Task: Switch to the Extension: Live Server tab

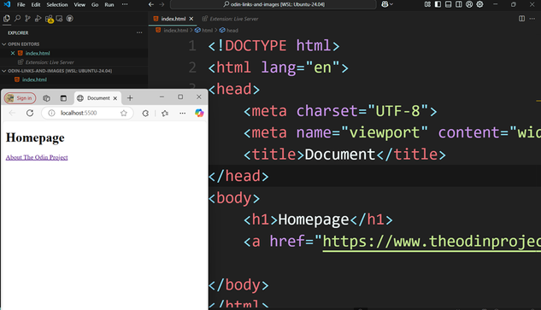Action: 231,19
